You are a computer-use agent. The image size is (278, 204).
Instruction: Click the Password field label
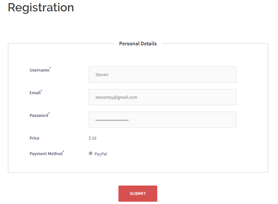[39, 116]
